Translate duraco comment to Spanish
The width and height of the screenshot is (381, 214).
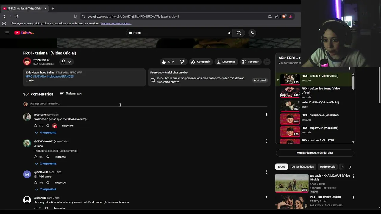56,151
